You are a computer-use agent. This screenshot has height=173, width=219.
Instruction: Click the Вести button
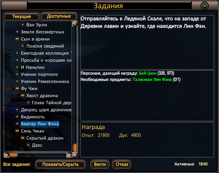point(100,164)
